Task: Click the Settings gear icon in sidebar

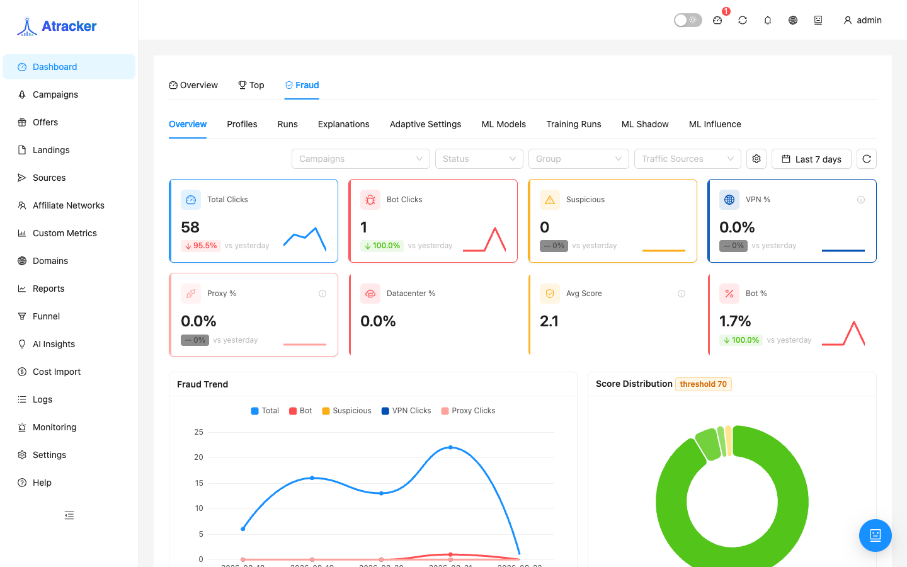Action: pos(22,455)
